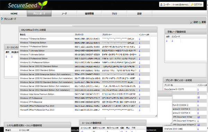
Task: Click the ログアウト key button
Action: tap(197, 5)
